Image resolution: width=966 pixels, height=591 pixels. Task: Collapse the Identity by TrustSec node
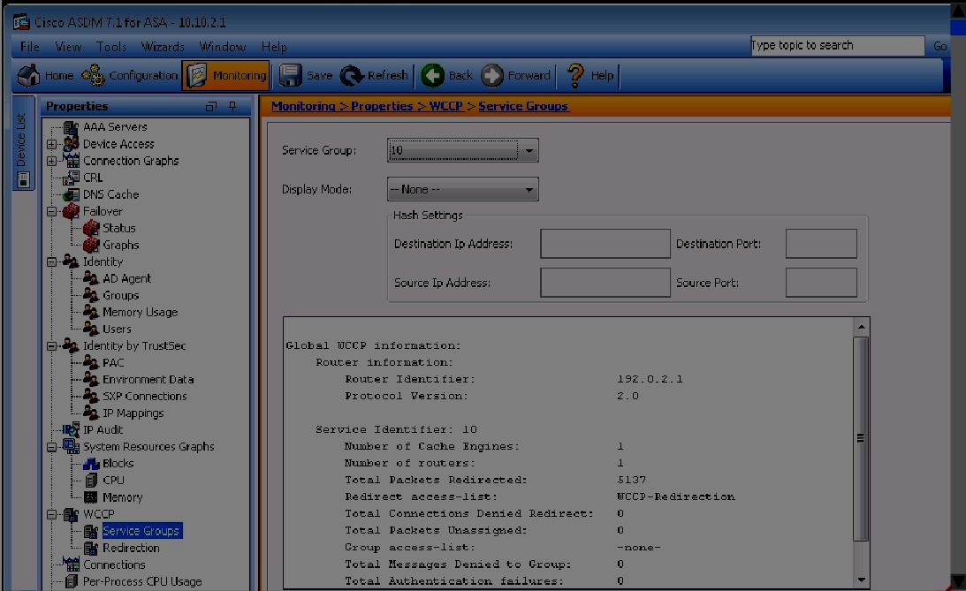pos(52,346)
